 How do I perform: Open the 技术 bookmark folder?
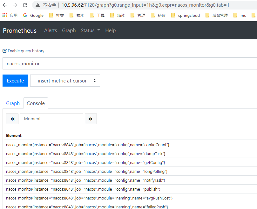pyautogui.click(x=77, y=16)
